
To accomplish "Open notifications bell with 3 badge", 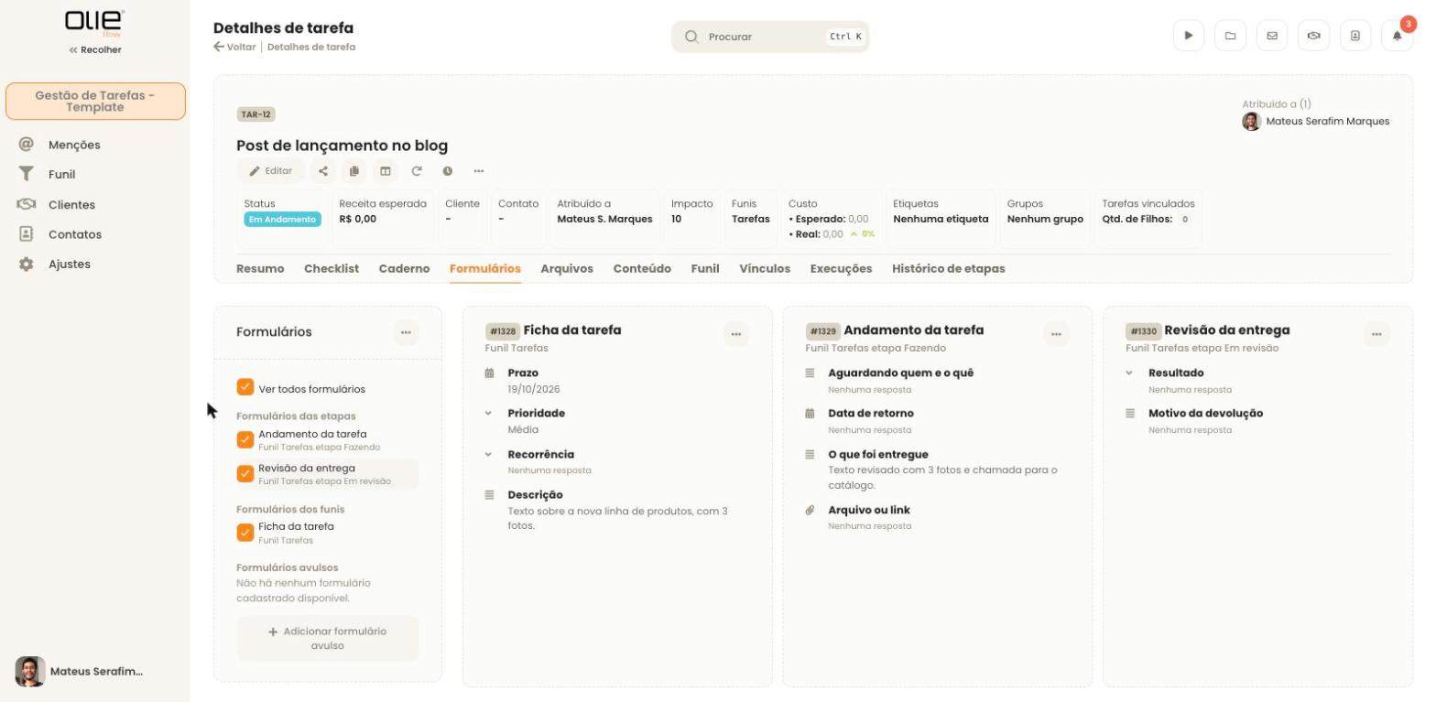I will coord(1397,36).
